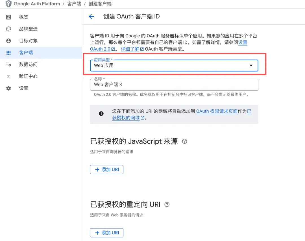Image resolution: width=305 pixels, height=241 pixels.
Task: Click text 适用于来自 Web 服务器的请求
Action: coord(117,215)
